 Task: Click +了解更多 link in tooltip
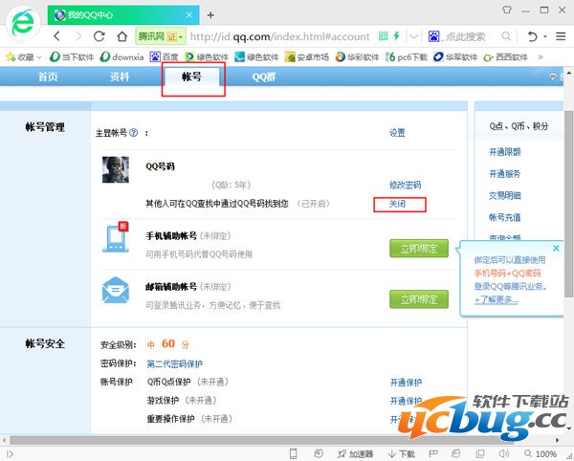496,299
